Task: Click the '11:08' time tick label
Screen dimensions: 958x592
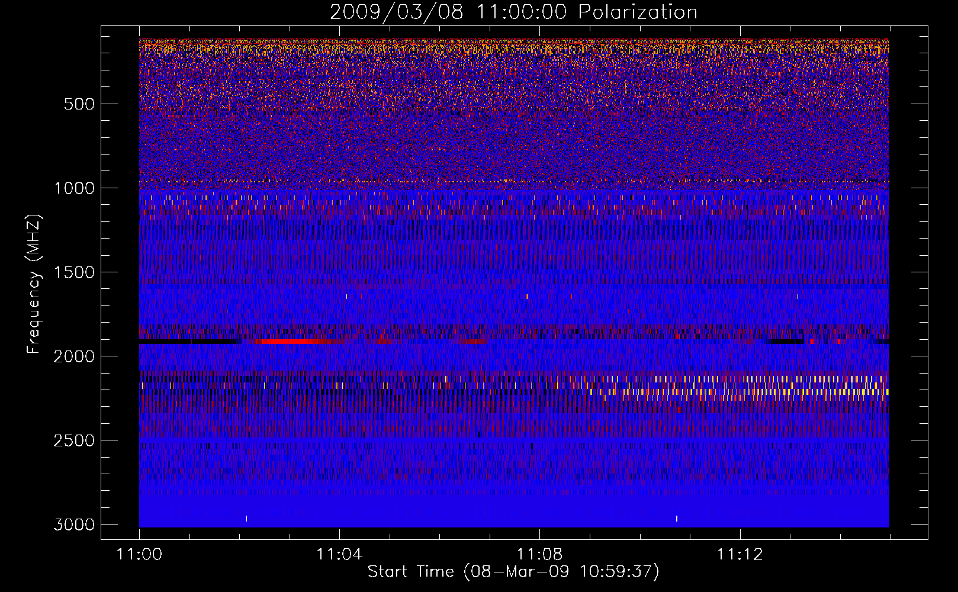Action: [x=539, y=554]
